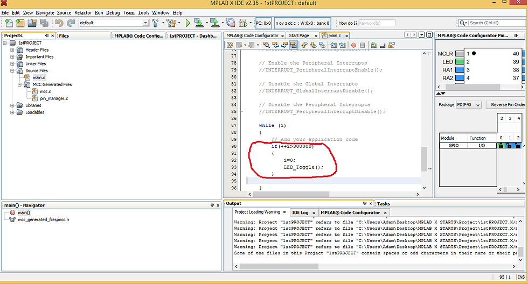This screenshot has width=528, height=284.
Task: Click the Debug Project icon
Action: click(243, 23)
